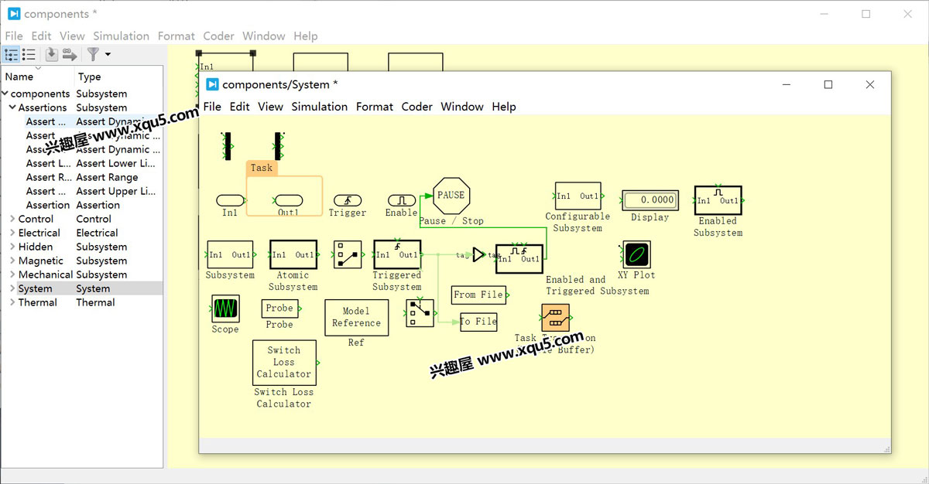Switch the library browser to list view
The width and height of the screenshot is (929, 484).
29,54
